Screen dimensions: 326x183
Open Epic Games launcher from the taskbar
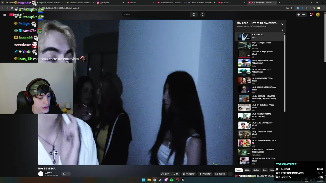coord(183,180)
